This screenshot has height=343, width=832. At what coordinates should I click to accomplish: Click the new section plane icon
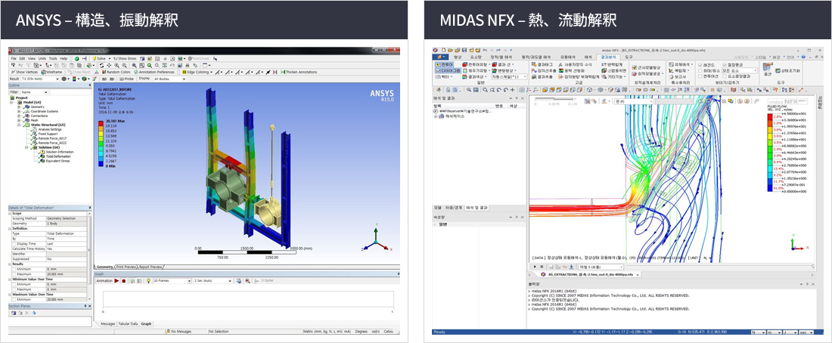[14, 313]
